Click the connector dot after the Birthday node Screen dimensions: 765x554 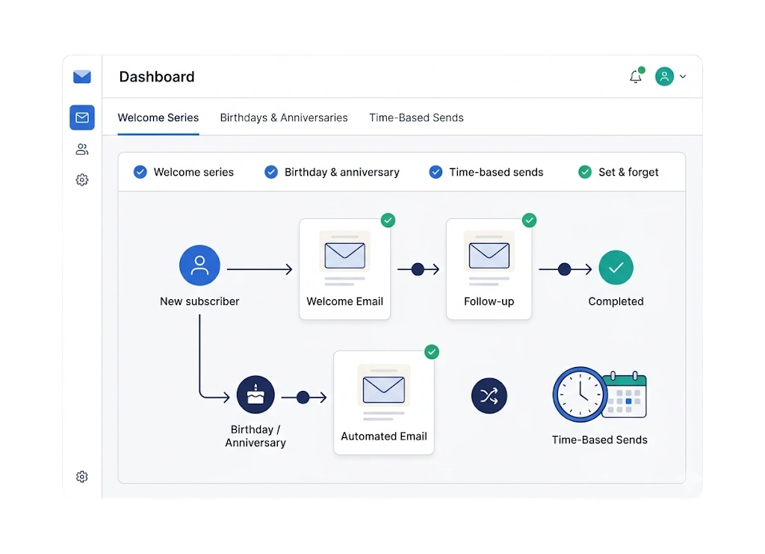tap(303, 397)
